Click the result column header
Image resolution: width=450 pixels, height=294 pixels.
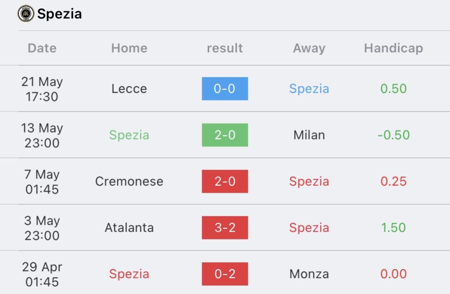(x=225, y=48)
